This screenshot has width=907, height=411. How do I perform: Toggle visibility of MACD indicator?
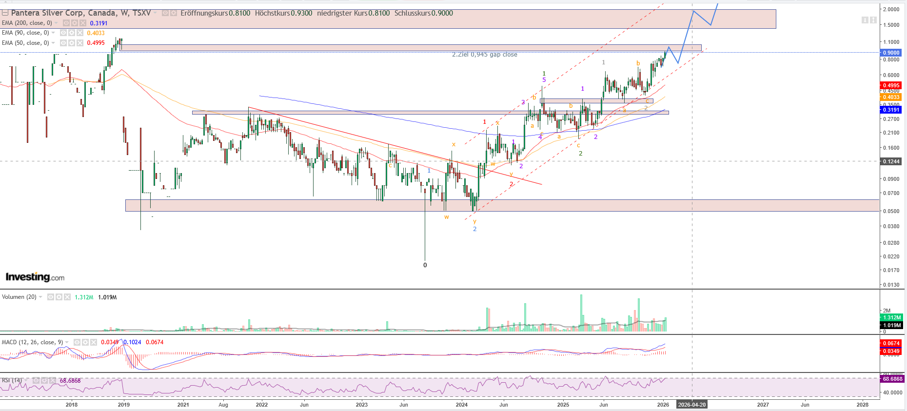77,342
